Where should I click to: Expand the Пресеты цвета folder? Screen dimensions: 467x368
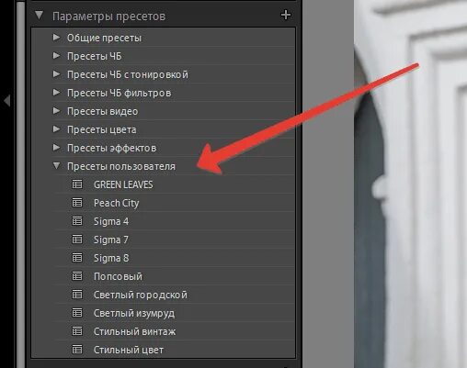point(56,129)
